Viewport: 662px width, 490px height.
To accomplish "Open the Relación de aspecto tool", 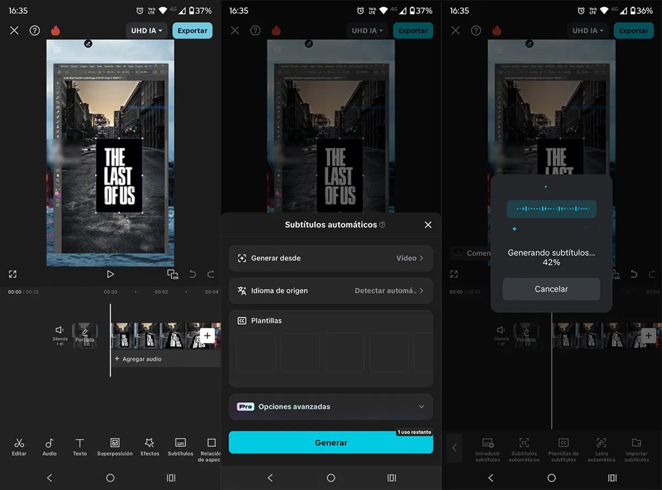I will click(211, 450).
